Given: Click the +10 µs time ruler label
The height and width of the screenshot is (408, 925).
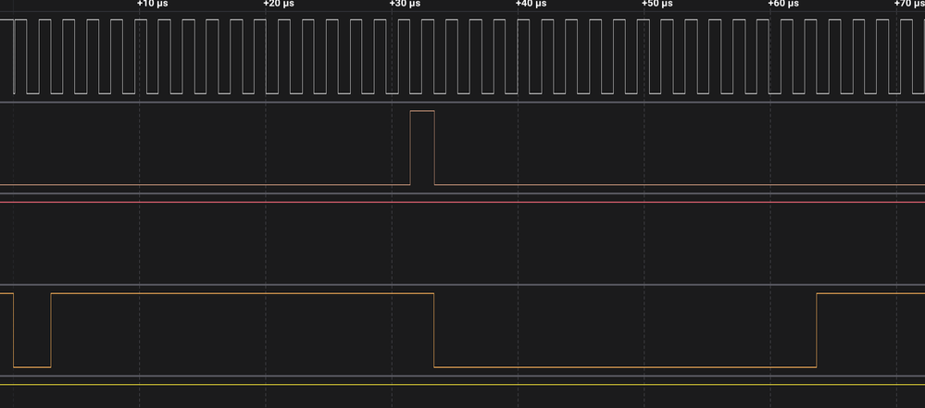Looking at the screenshot, I should point(152,4).
